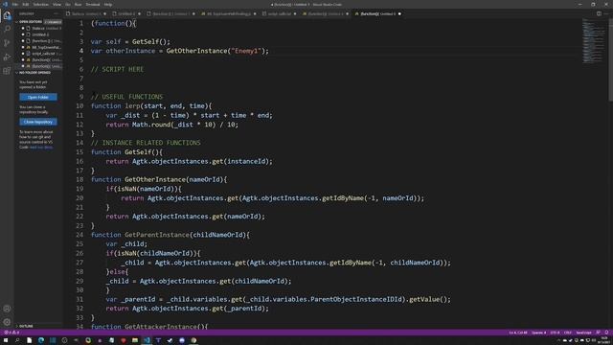Switch to the second editor tab
Viewport: 613px width, 345px height.
point(125,13)
